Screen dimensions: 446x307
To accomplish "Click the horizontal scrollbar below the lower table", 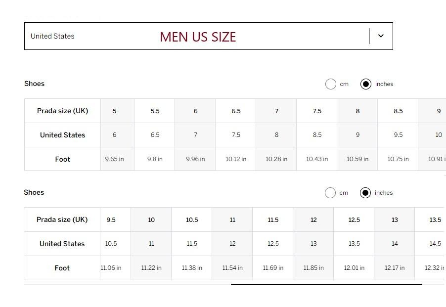I will point(326,284).
